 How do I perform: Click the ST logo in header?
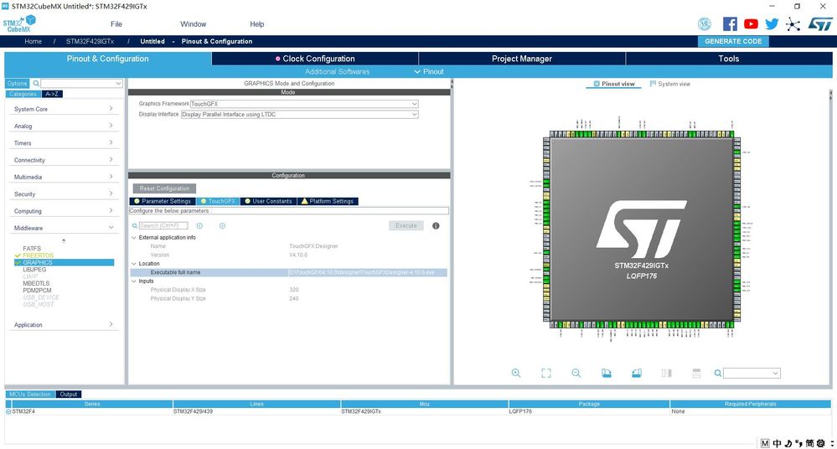(820, 24)
